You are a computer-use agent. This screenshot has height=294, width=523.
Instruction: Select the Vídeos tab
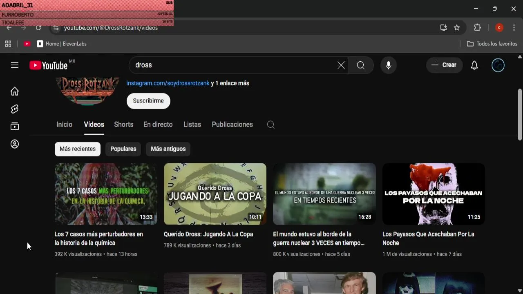pyautogui.click(x=94, y=125)
